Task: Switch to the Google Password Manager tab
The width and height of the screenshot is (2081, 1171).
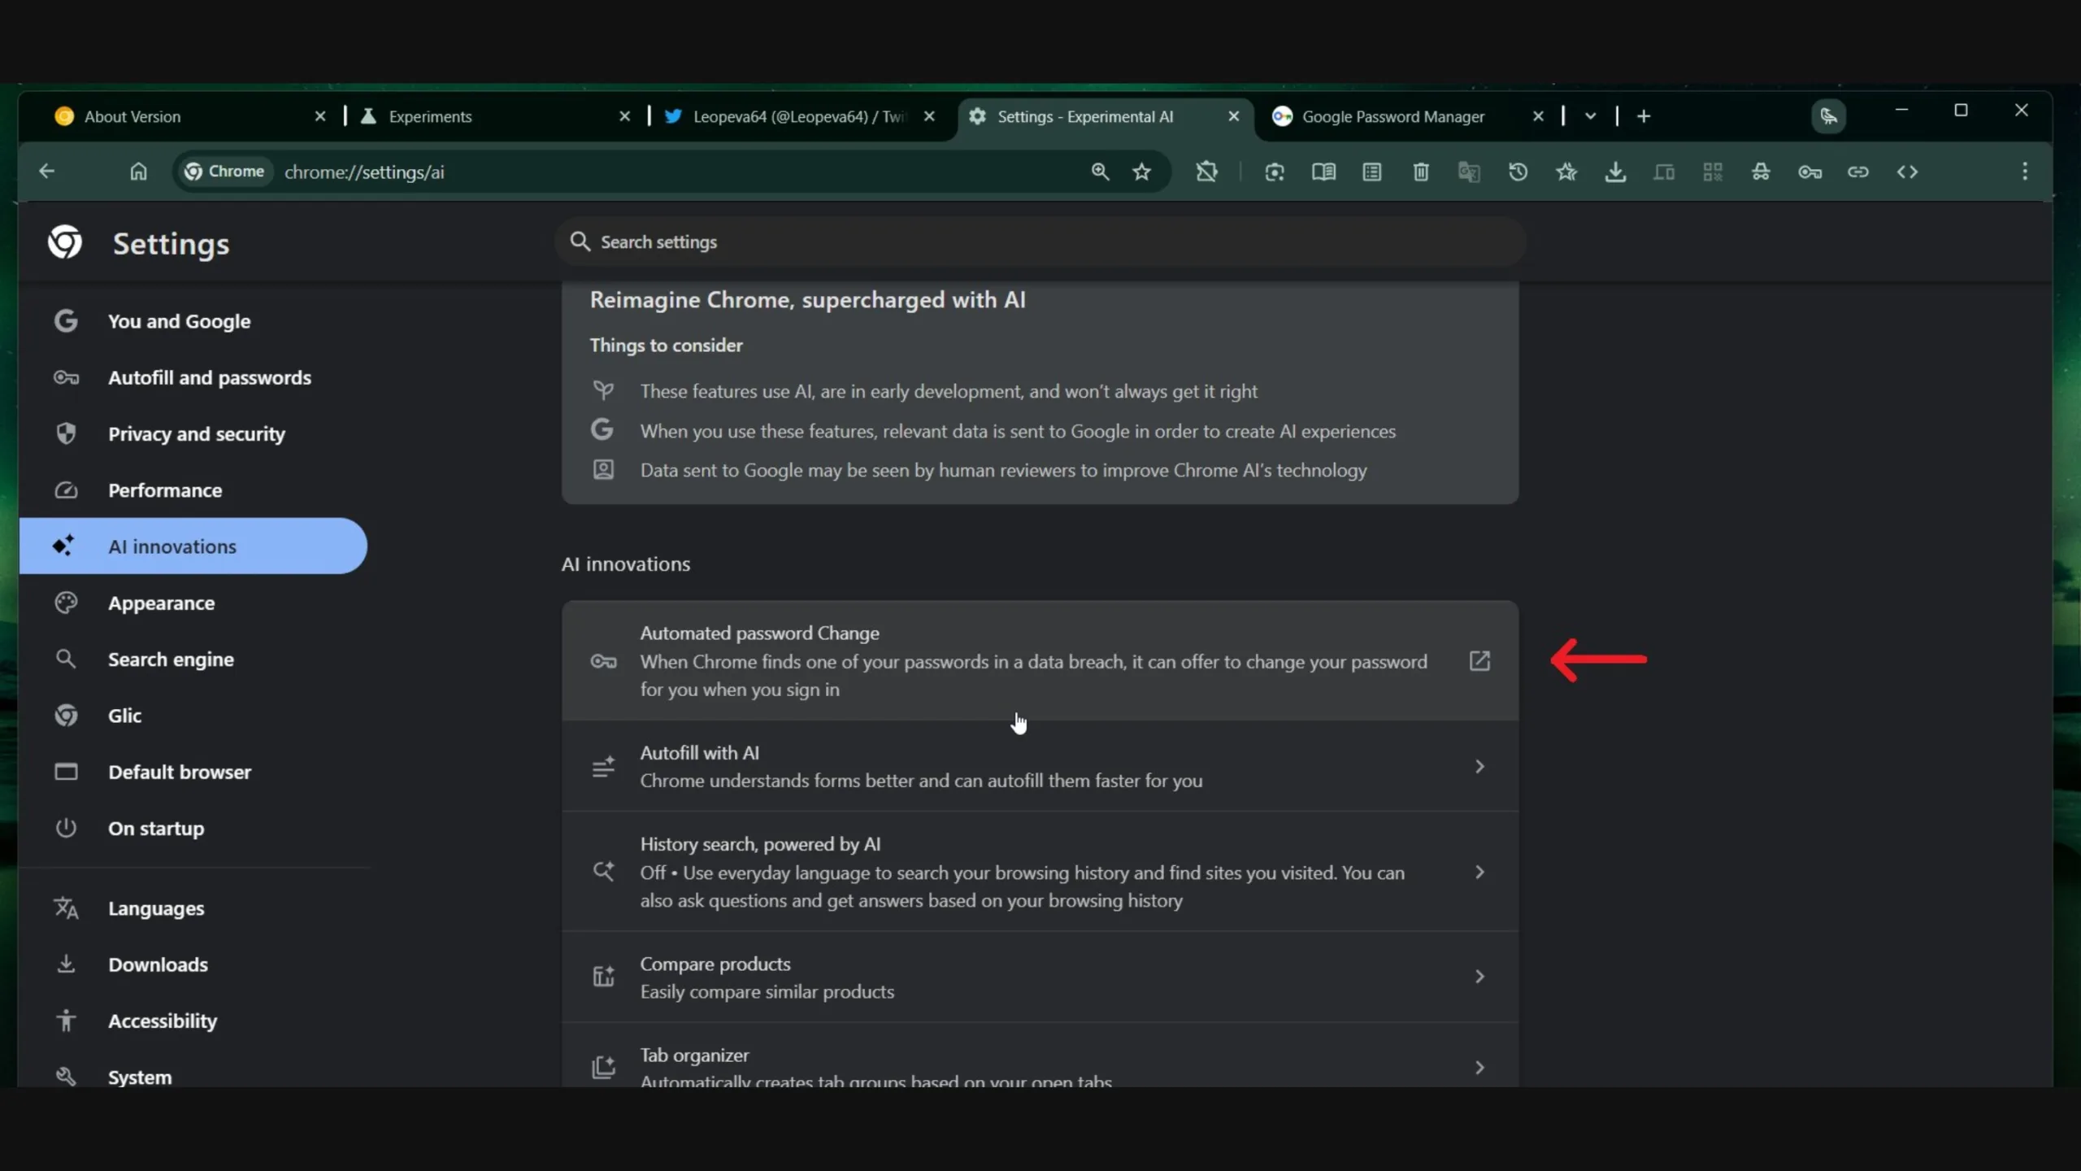Action: tap(1408, 116)
